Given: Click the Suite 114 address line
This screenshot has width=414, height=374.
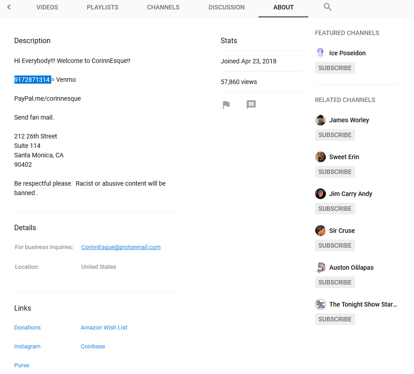Looking at the screenshot, I should (x=27, y=146).
